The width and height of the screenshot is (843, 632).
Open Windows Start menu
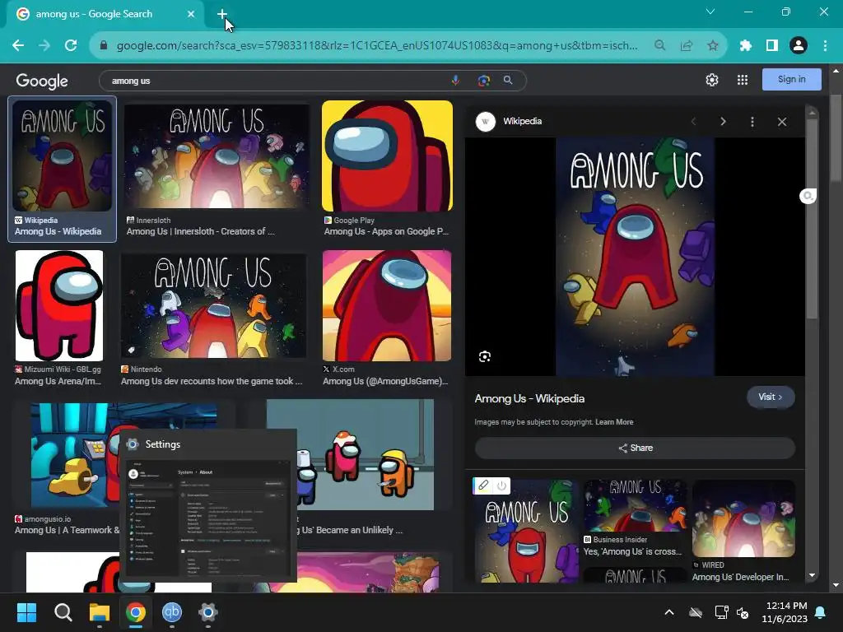pos(26,612)
